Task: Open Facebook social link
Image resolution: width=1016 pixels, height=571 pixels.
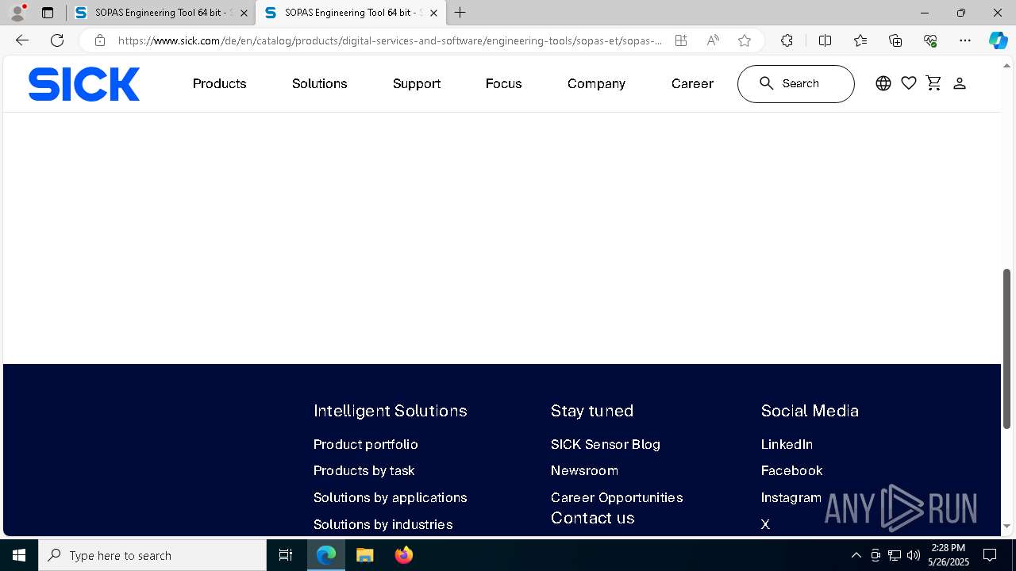Action: tap(792, 470)
